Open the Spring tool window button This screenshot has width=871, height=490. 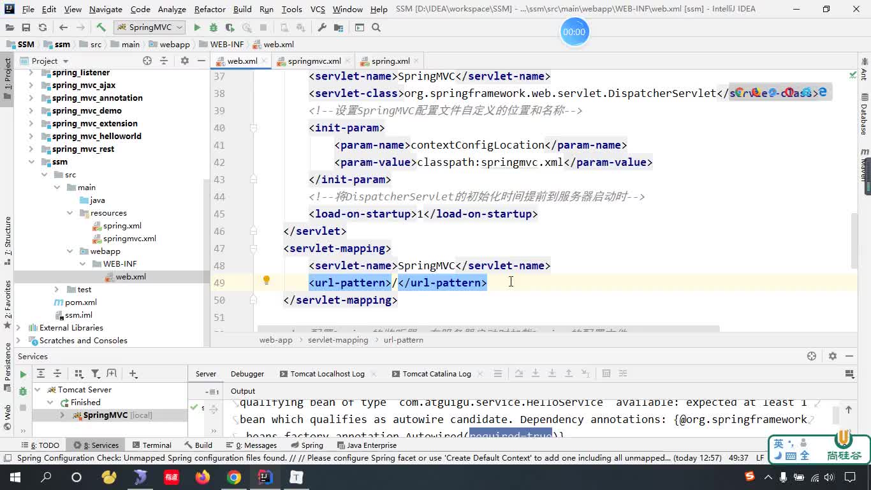pos(307,445)
